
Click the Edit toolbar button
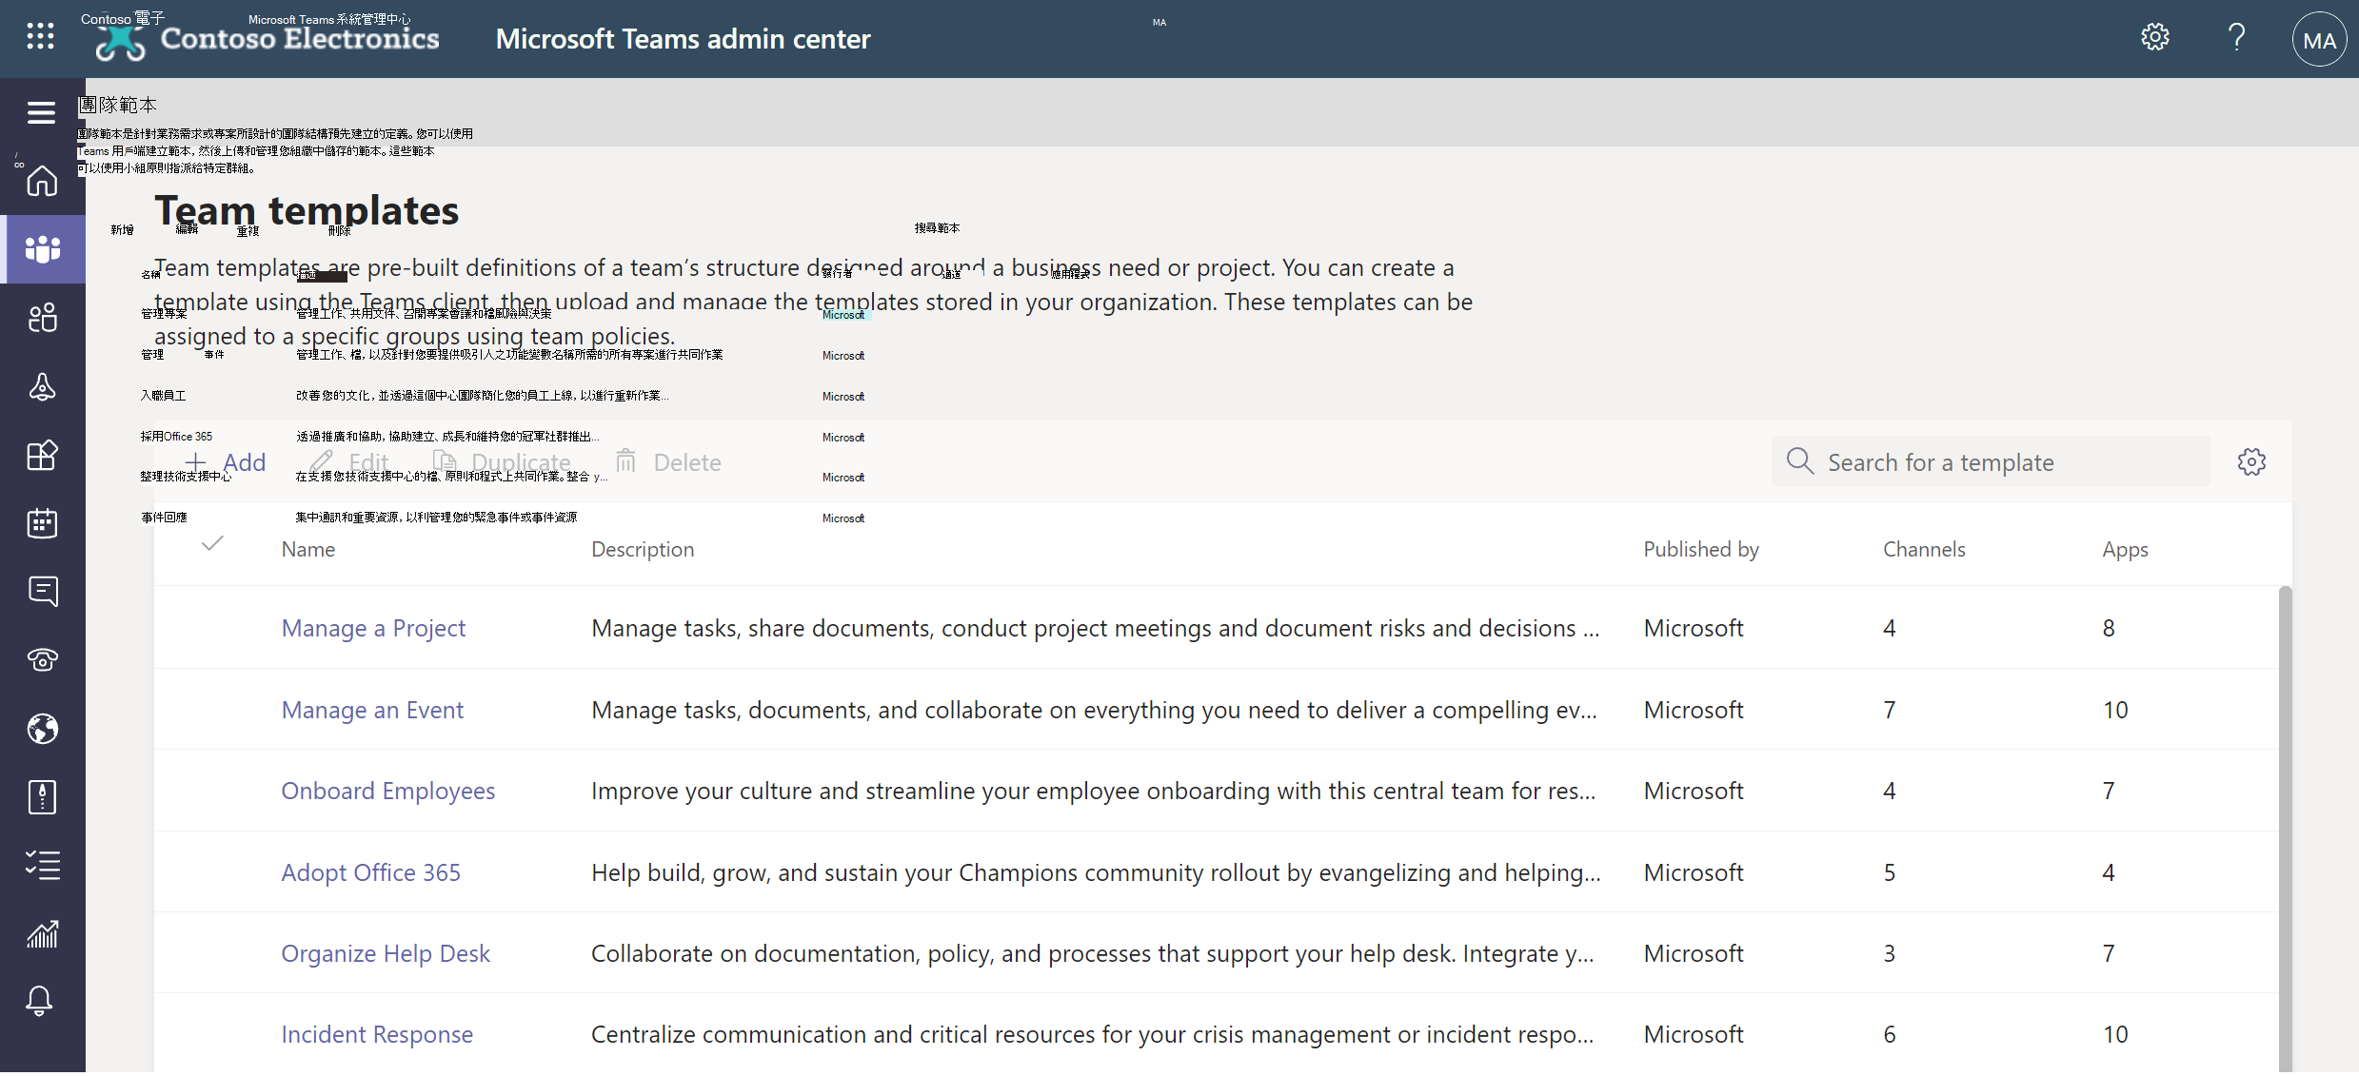349,462
